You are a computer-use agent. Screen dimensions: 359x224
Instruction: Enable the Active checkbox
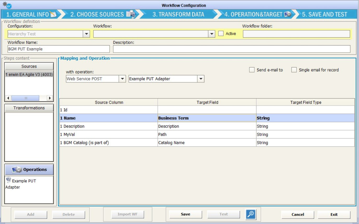point(221,34)
